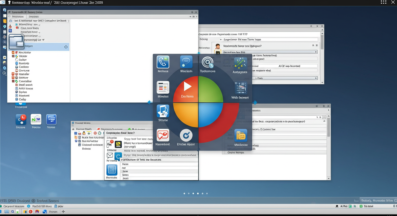Open the blue document icon in bottom-left dialog
The height and width of the screenshot is (216, 397).
pyautogui.click(x=112, y=170)
